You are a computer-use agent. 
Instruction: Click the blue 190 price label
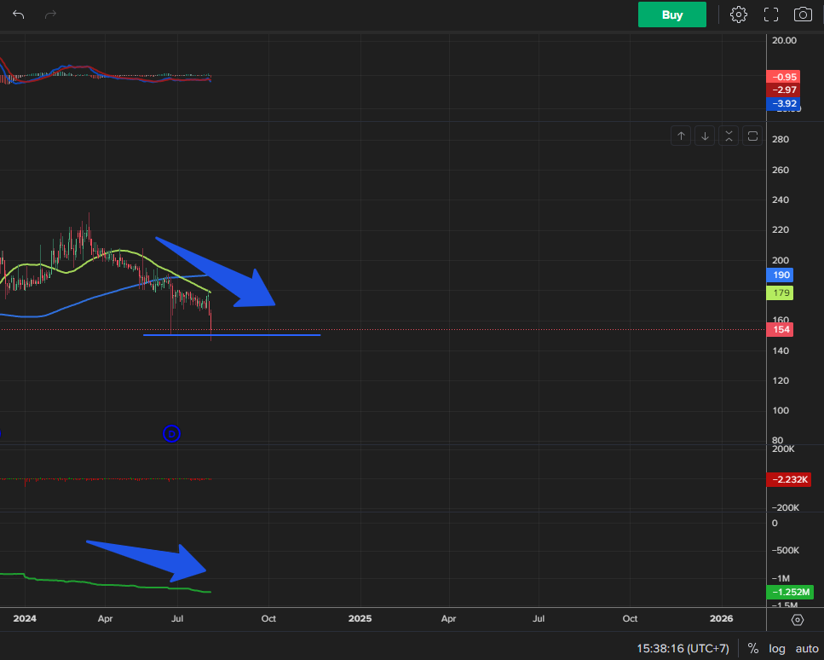[780, 275]
